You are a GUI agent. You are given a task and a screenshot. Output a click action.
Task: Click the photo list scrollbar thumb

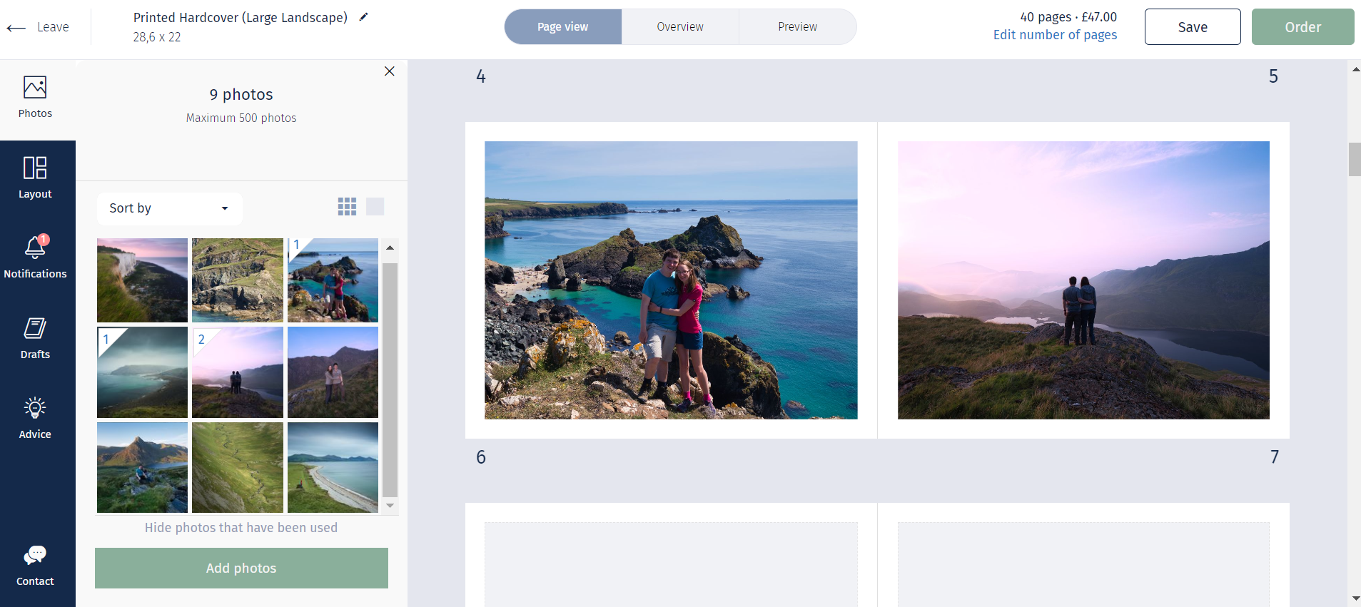pos(390,379)
